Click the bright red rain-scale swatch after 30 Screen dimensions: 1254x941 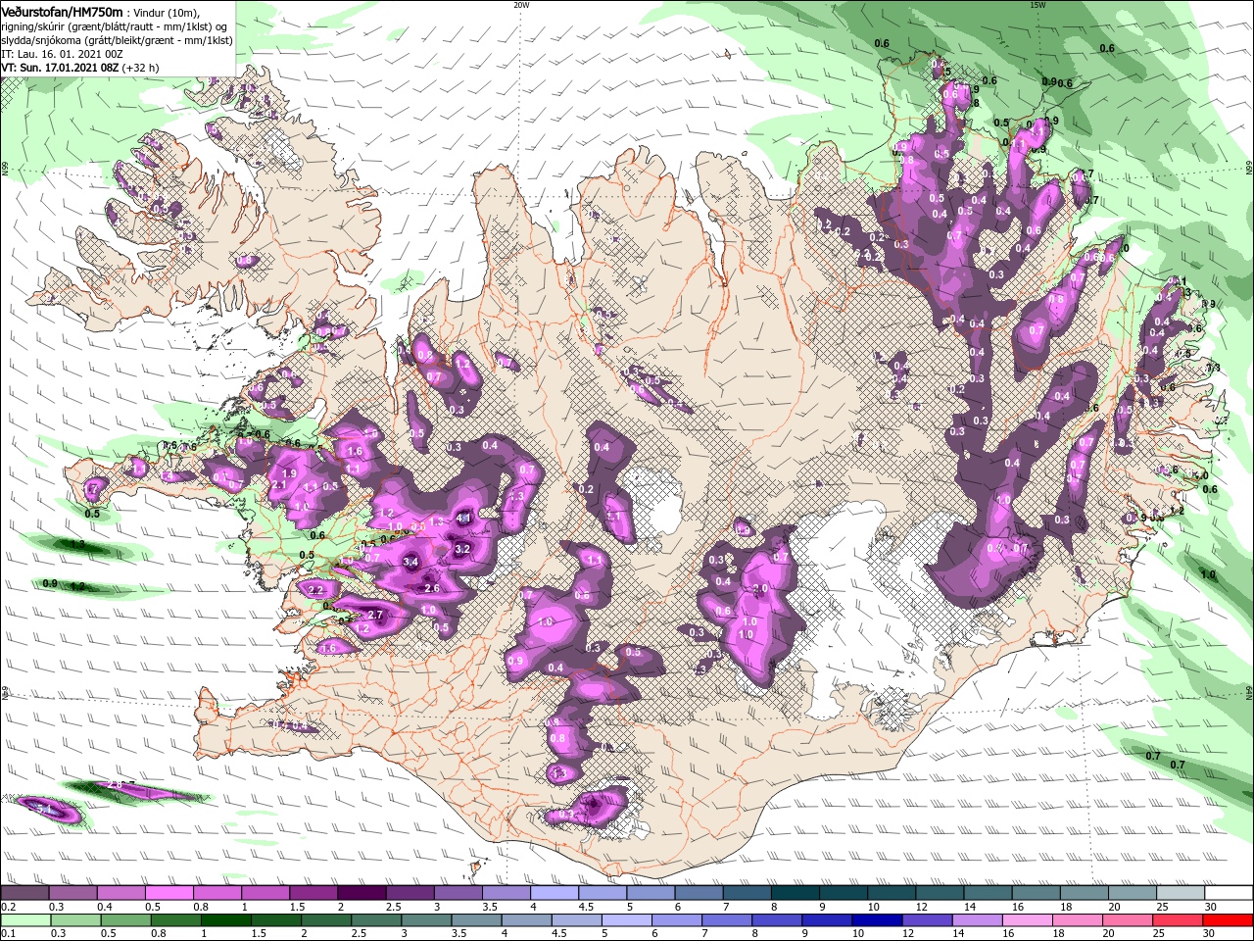(x=1229, y=920)
